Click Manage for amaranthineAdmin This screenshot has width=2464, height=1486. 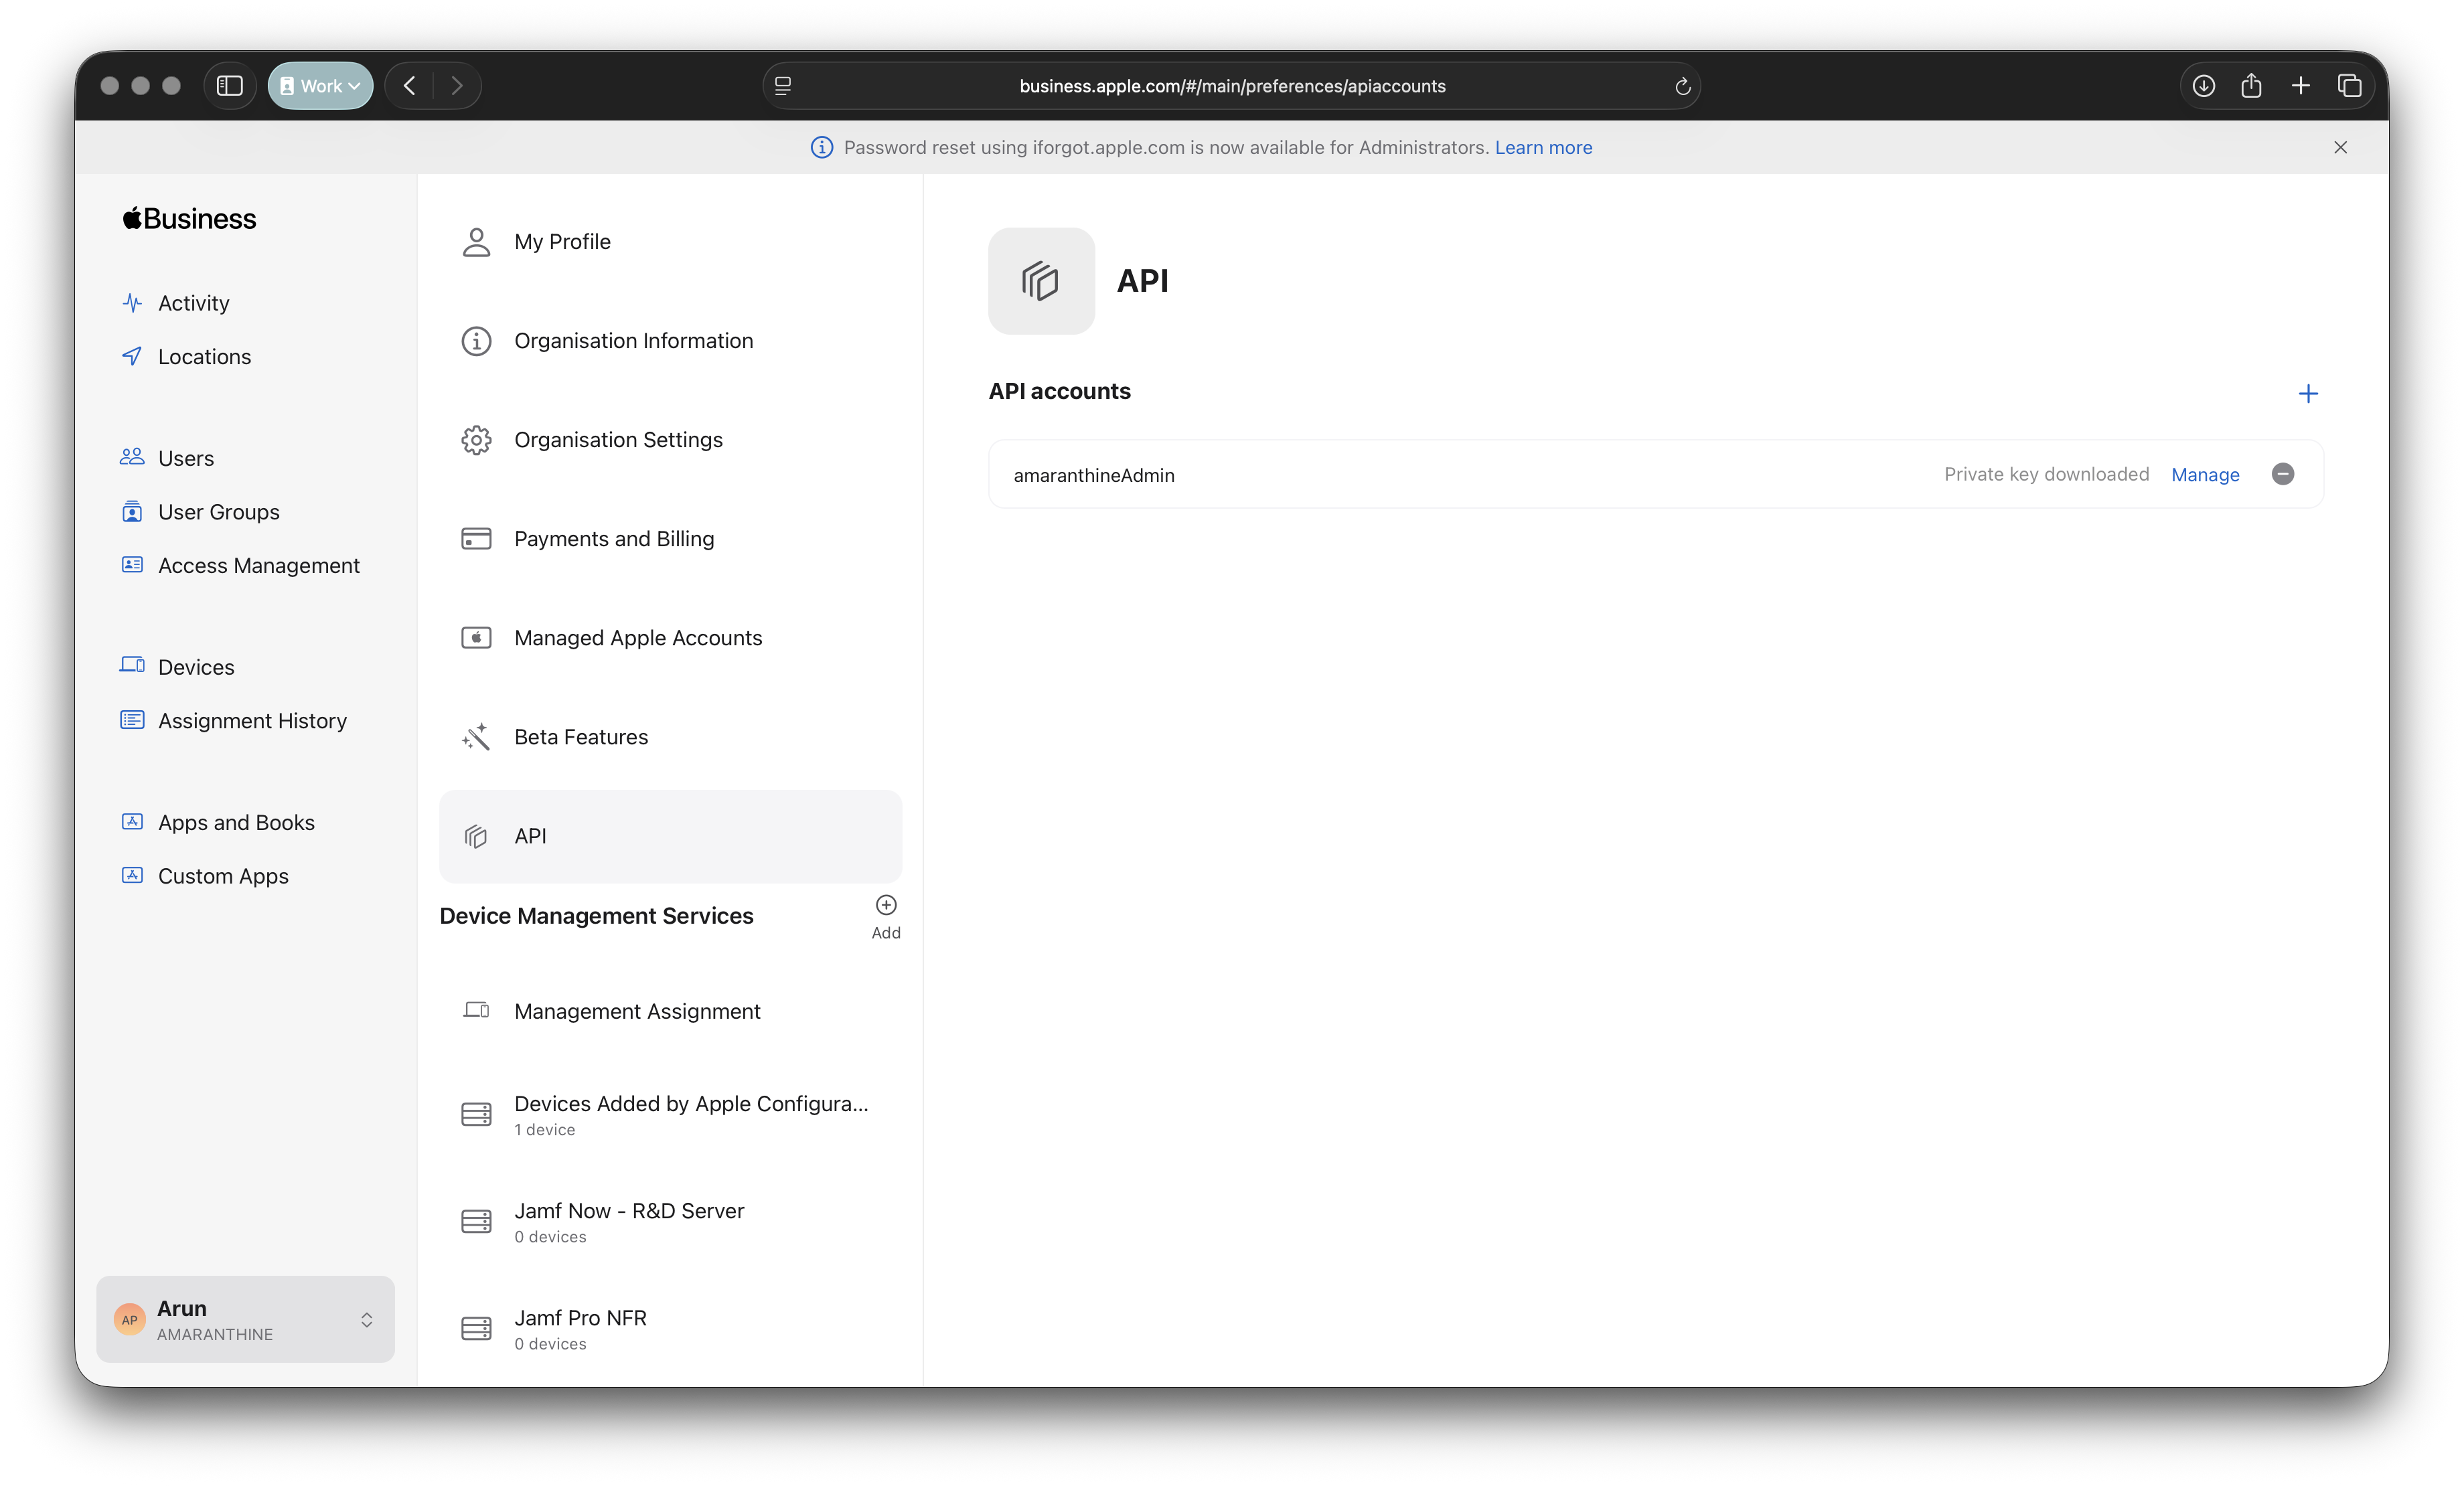pyautogui.click(x=2205, y=475)
